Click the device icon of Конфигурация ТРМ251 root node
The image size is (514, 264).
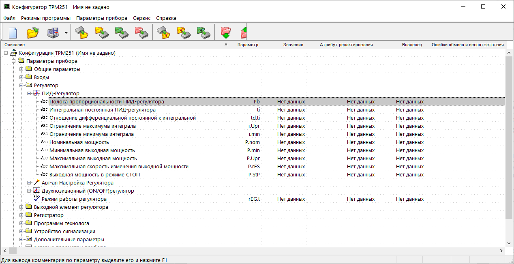click(x=14, y=53)
